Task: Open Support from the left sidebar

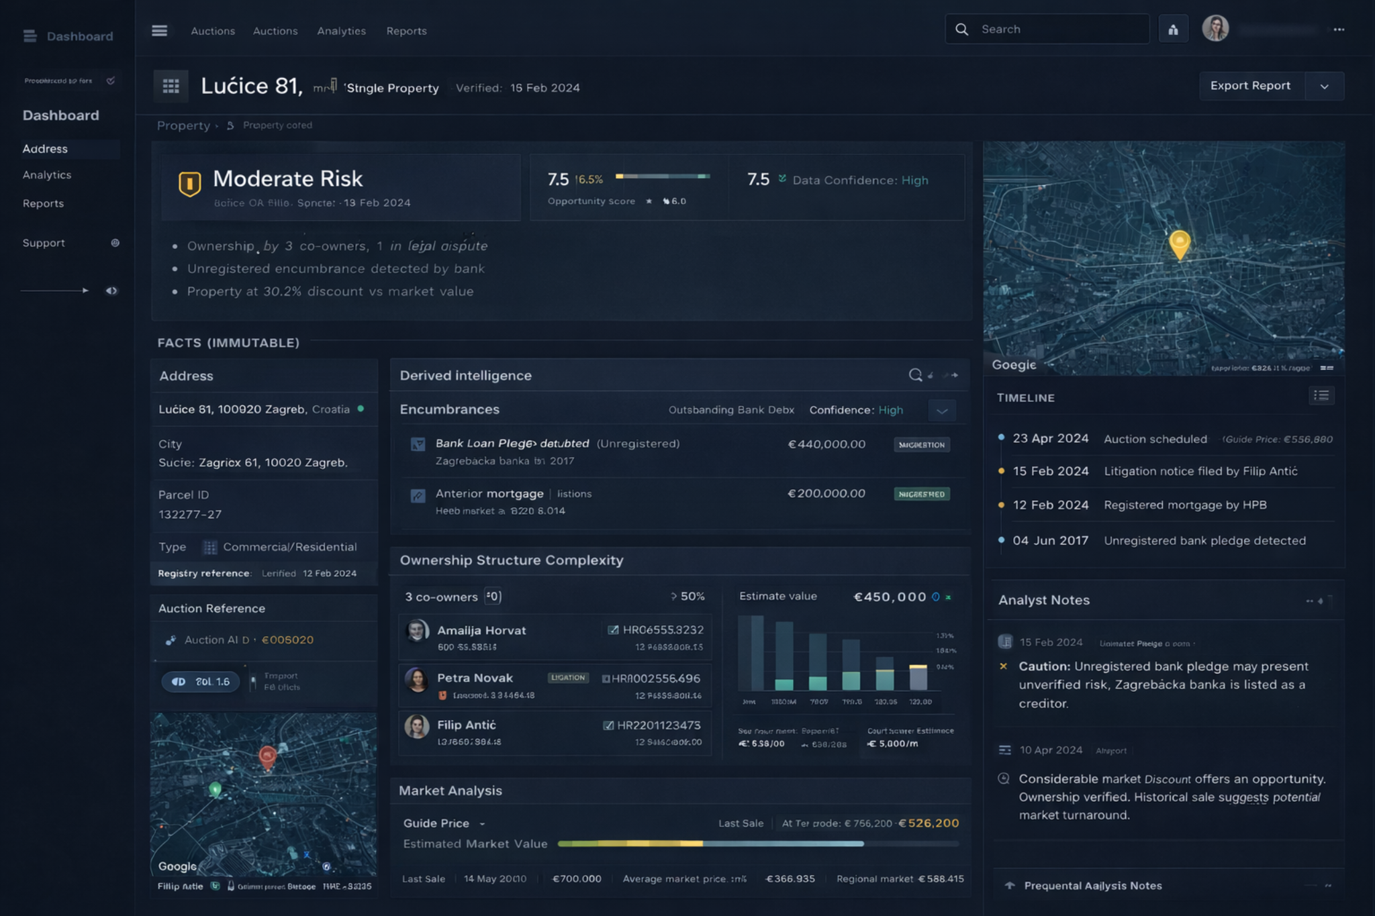Action: coord(44,243)
